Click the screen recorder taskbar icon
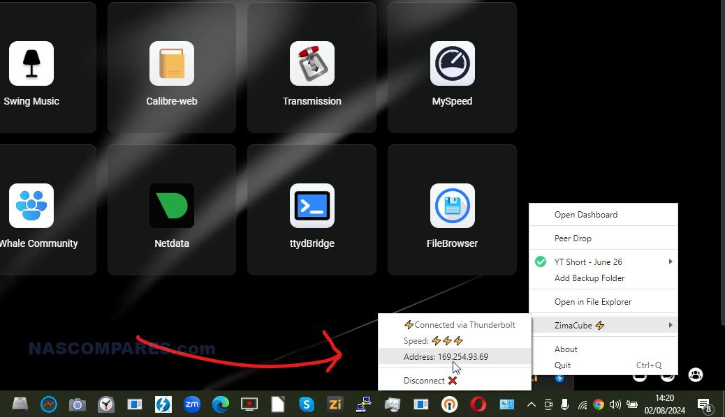725x417 pixels. click(249, 404)
